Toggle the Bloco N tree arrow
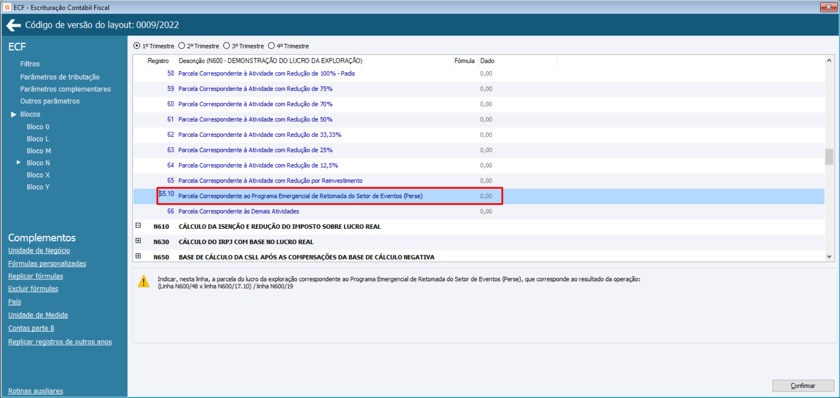840x398 pixels. (18, 162)
